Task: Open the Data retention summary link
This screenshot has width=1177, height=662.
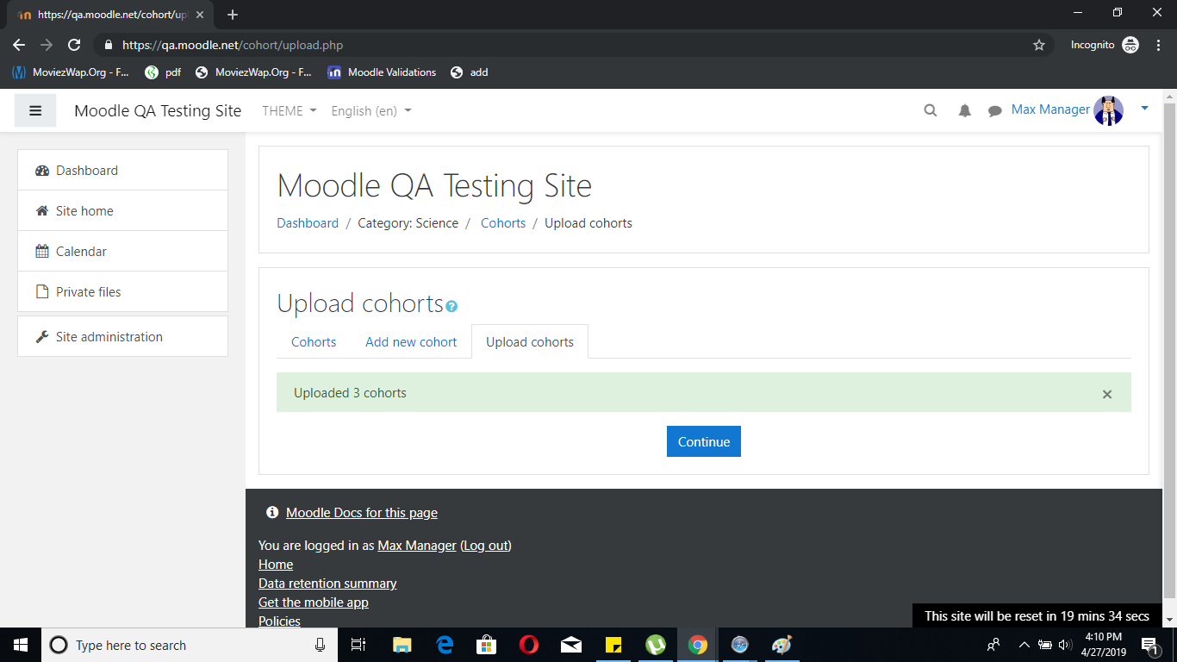Action: (x=327, y=584)
